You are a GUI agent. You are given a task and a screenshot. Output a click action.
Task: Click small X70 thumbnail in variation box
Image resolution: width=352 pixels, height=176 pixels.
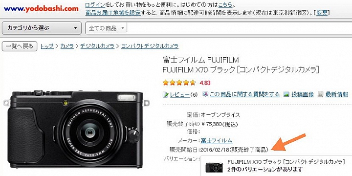215,167
